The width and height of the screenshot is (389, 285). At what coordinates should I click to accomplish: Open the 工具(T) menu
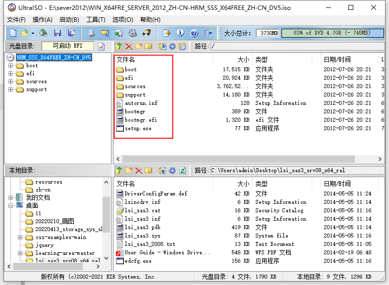click(96, 20)
